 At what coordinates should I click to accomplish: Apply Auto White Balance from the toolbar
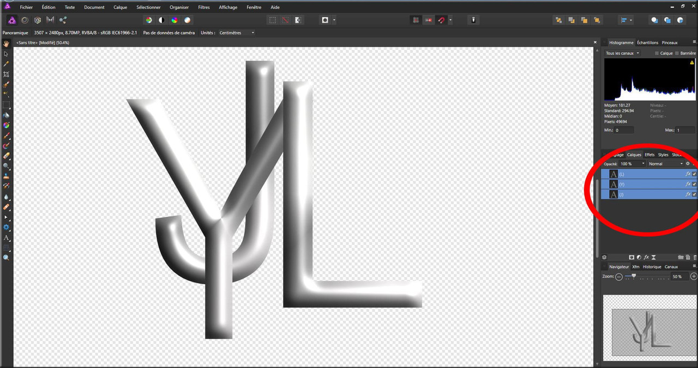[188, 20]
